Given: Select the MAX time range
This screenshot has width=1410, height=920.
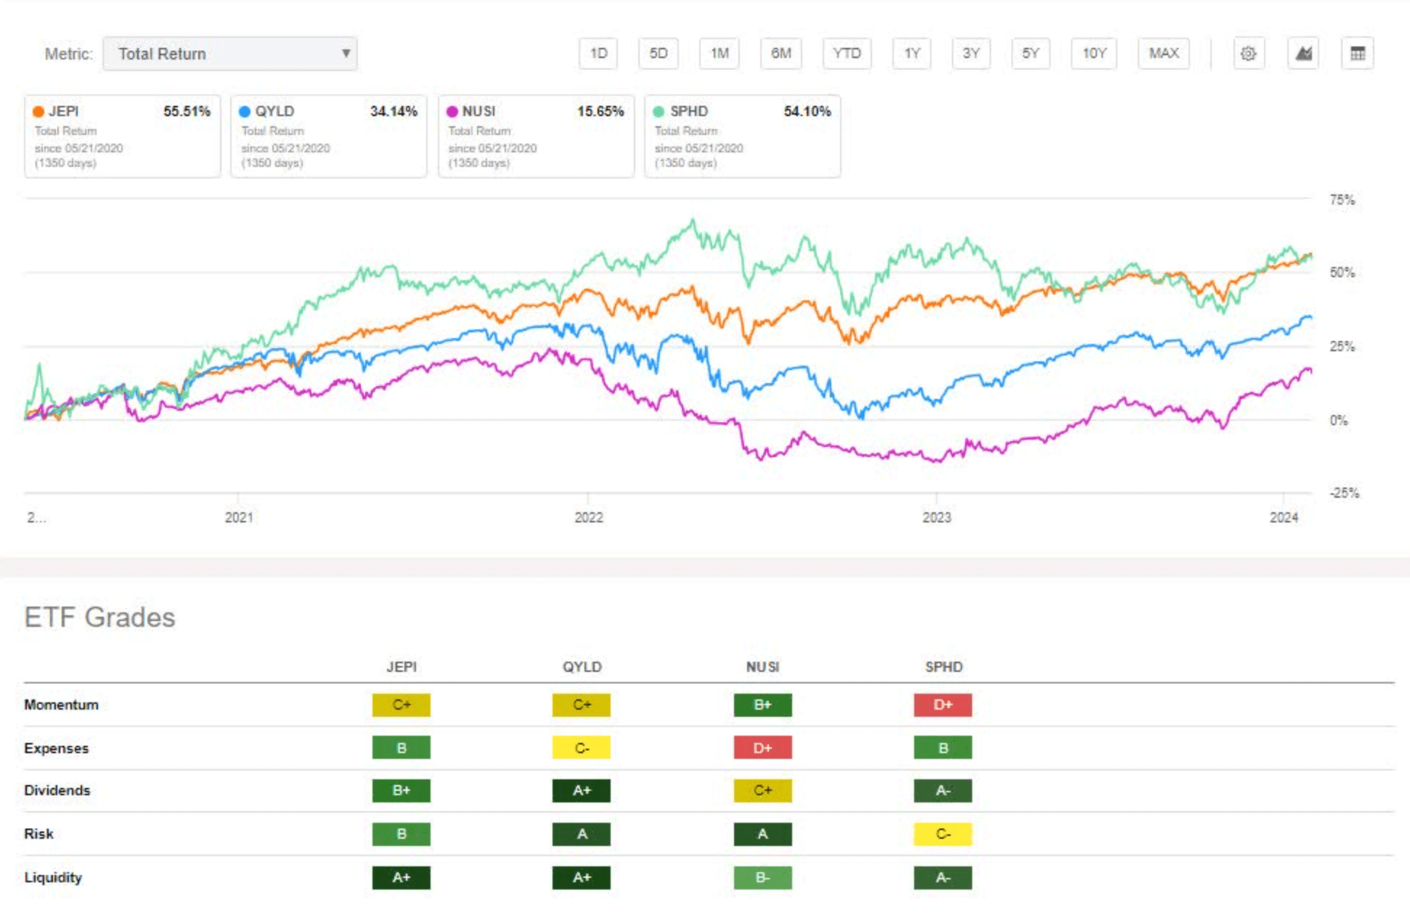Looking at the screenshot, I should pyautogui.click(x=1163, y=54).
